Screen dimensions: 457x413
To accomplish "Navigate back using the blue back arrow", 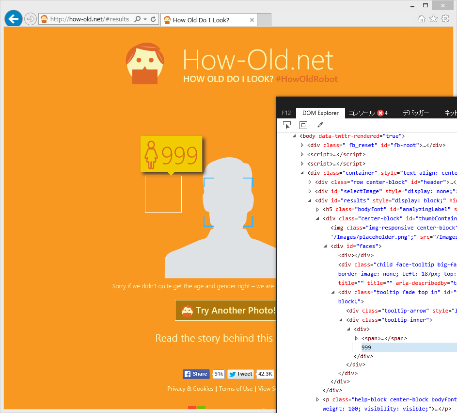I will tap(13, 18).
